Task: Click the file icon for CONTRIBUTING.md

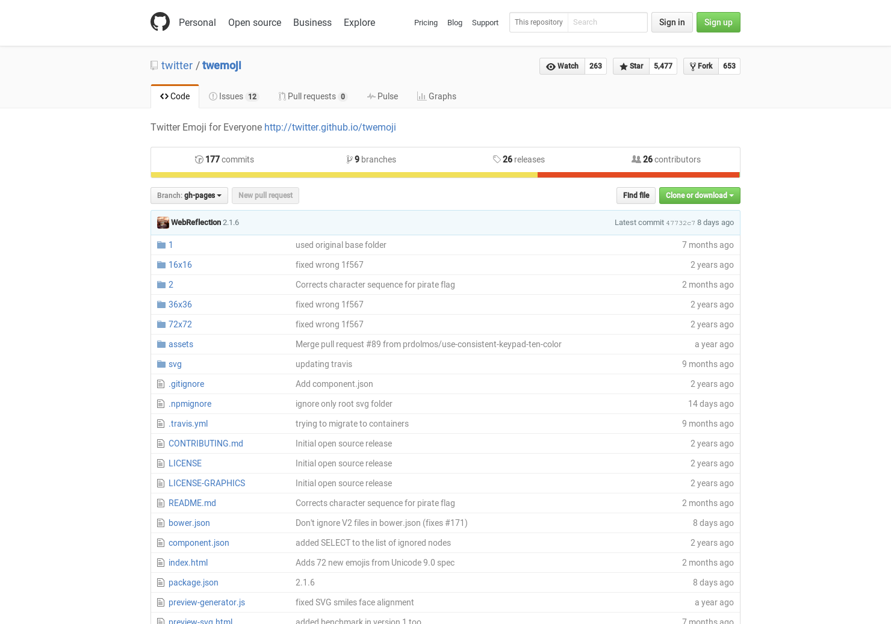Action: 161,443
